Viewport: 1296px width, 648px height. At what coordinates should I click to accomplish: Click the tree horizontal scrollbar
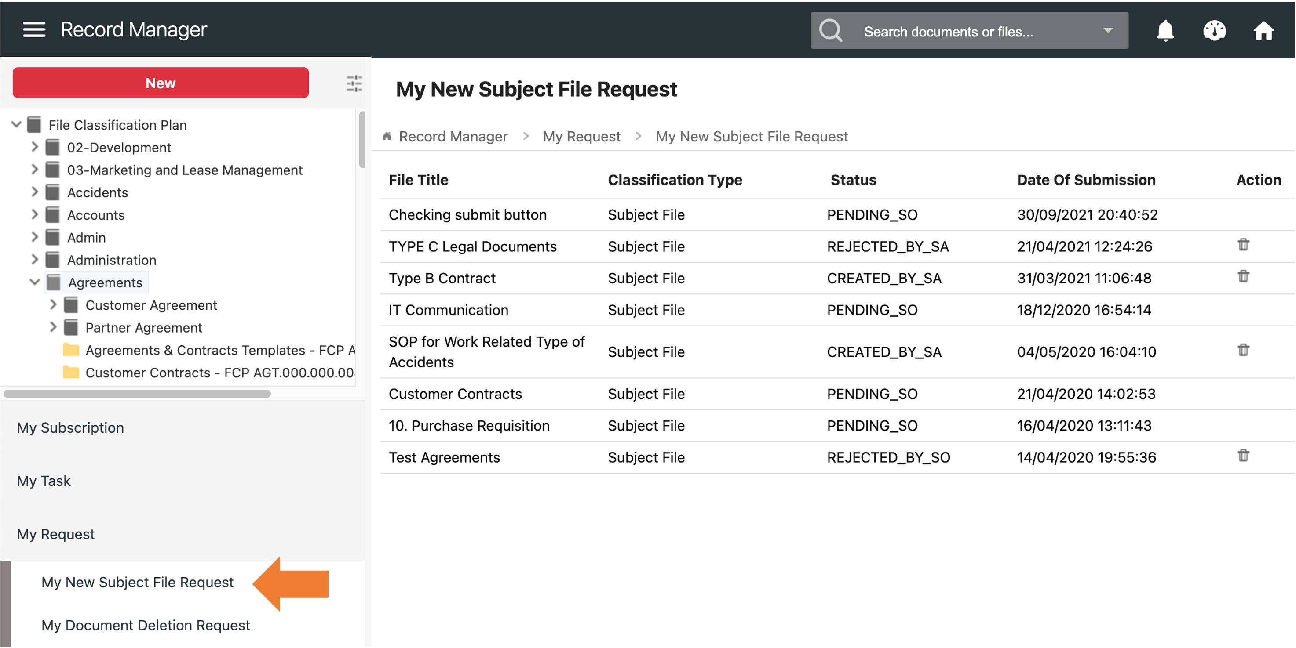(137, 394)
